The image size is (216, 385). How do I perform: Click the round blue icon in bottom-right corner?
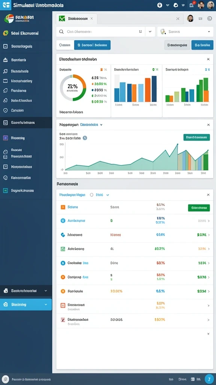tap(209, 379)
